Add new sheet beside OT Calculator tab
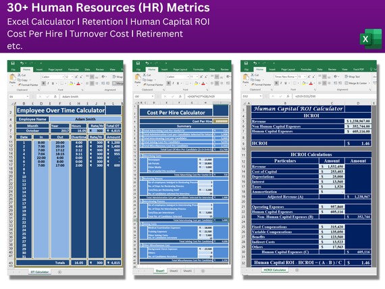The width and height of the screenshot is (385, 289). pyautogui.click(x=59, y=272)
